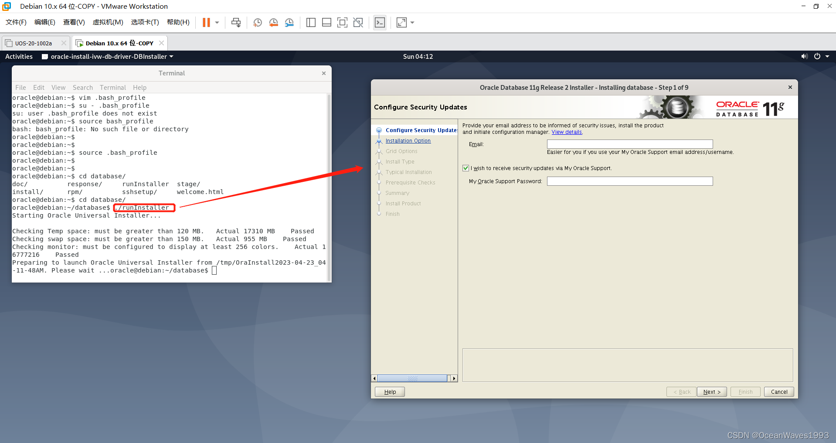Switch to Unity mode

point(358,23)
